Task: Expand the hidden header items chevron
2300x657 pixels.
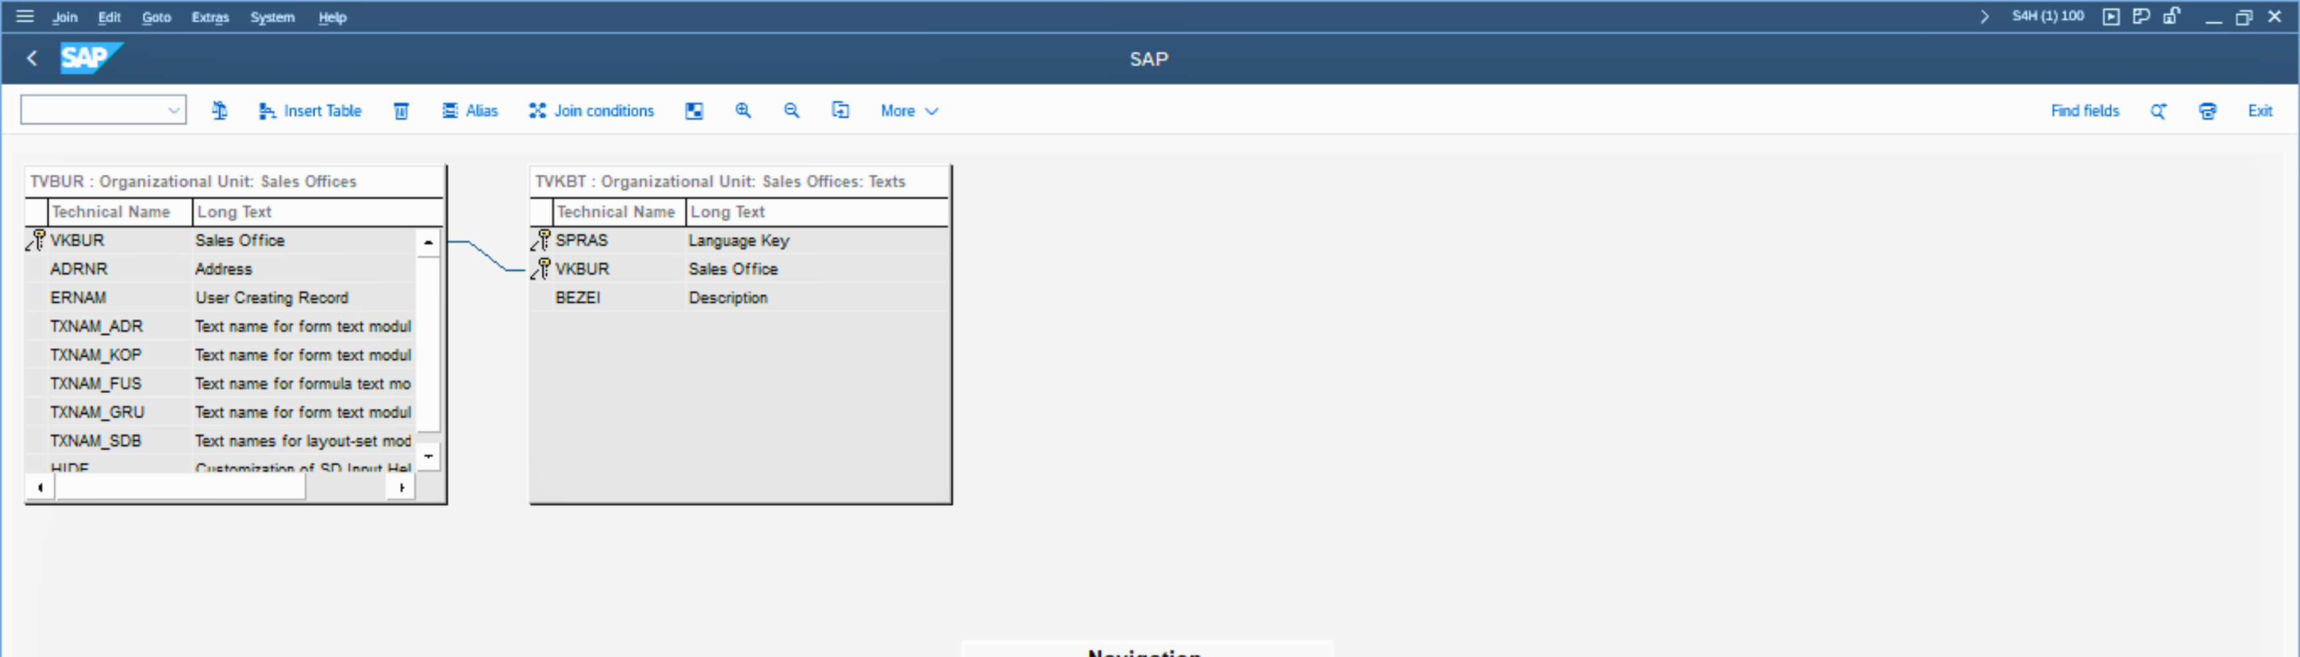Action: [x=1984, y=16]
